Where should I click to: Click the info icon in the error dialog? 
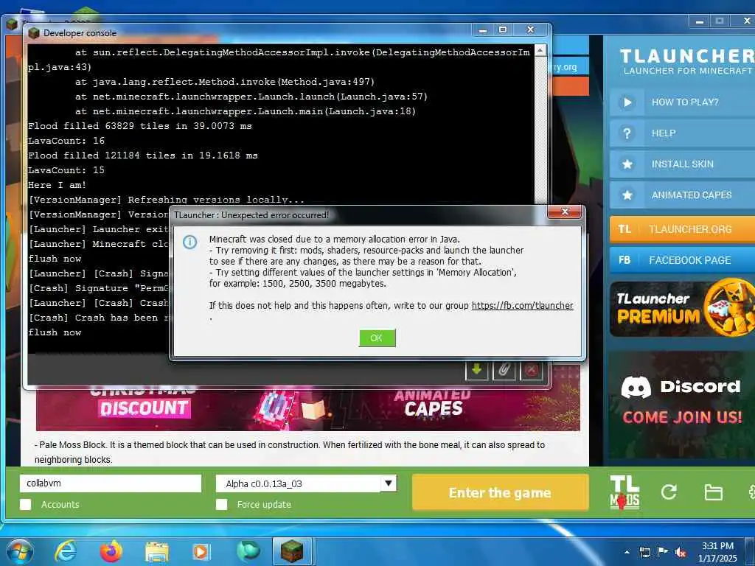(189, 242)
